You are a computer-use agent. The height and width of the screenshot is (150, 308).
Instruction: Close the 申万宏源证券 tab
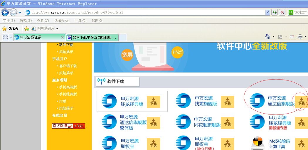pos(62,37)
